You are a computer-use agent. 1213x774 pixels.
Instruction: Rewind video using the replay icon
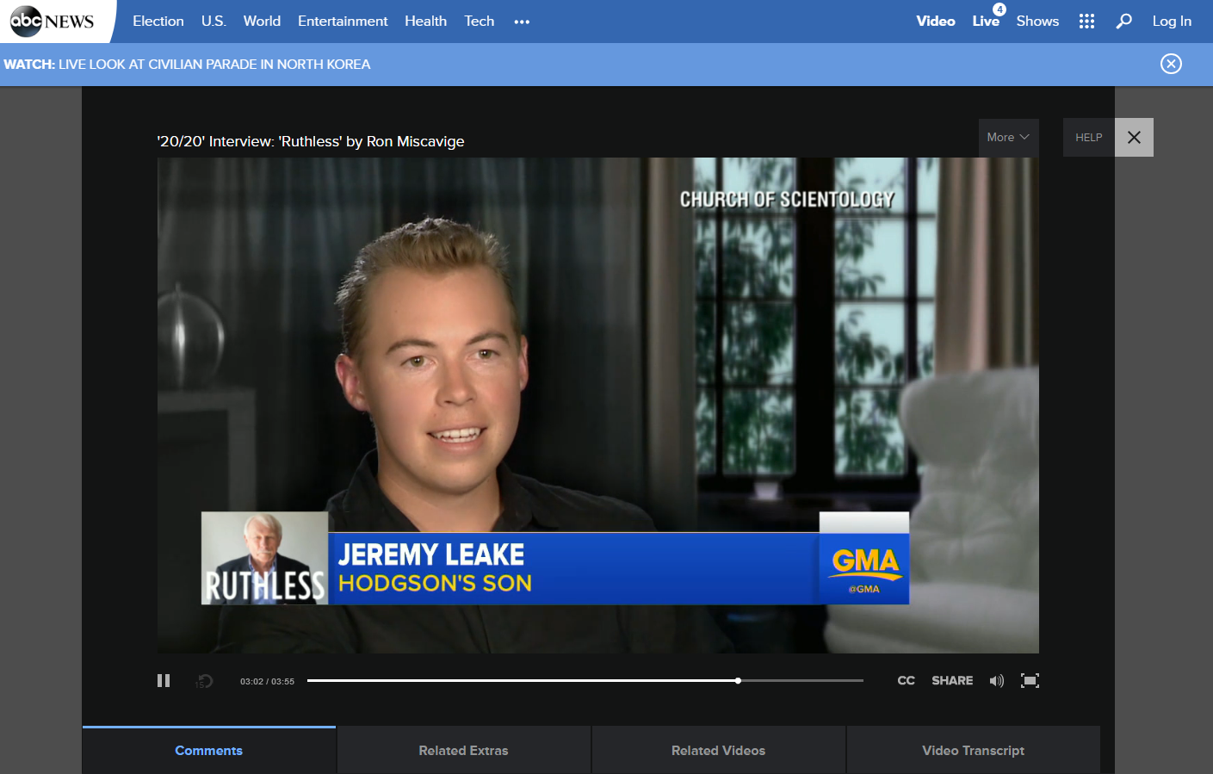tap(204, 681)
